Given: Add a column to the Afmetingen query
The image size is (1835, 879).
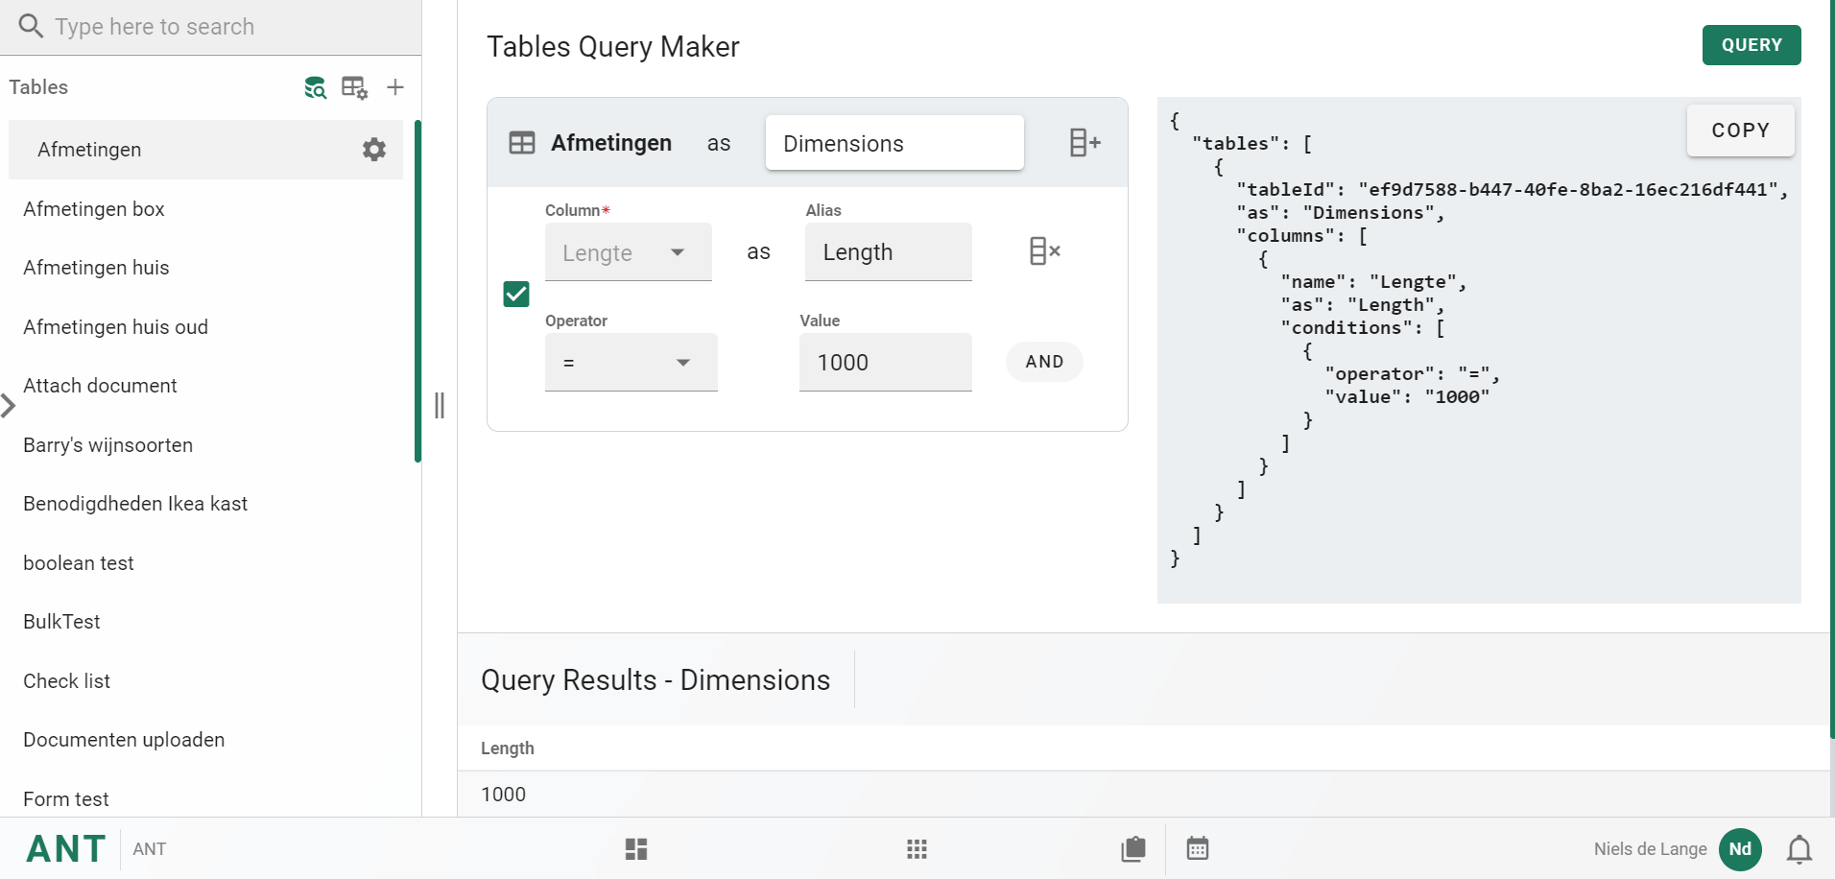Looking at the screenshot, I should click(1084, 143).
